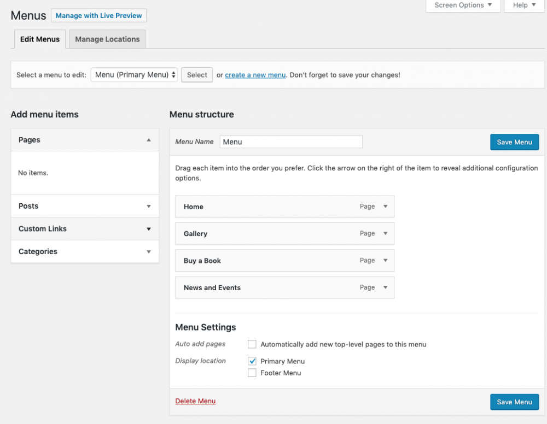This screenshot has width=547, height=424.
Task: Click the top Save Menu button
Action: [514, 142]
